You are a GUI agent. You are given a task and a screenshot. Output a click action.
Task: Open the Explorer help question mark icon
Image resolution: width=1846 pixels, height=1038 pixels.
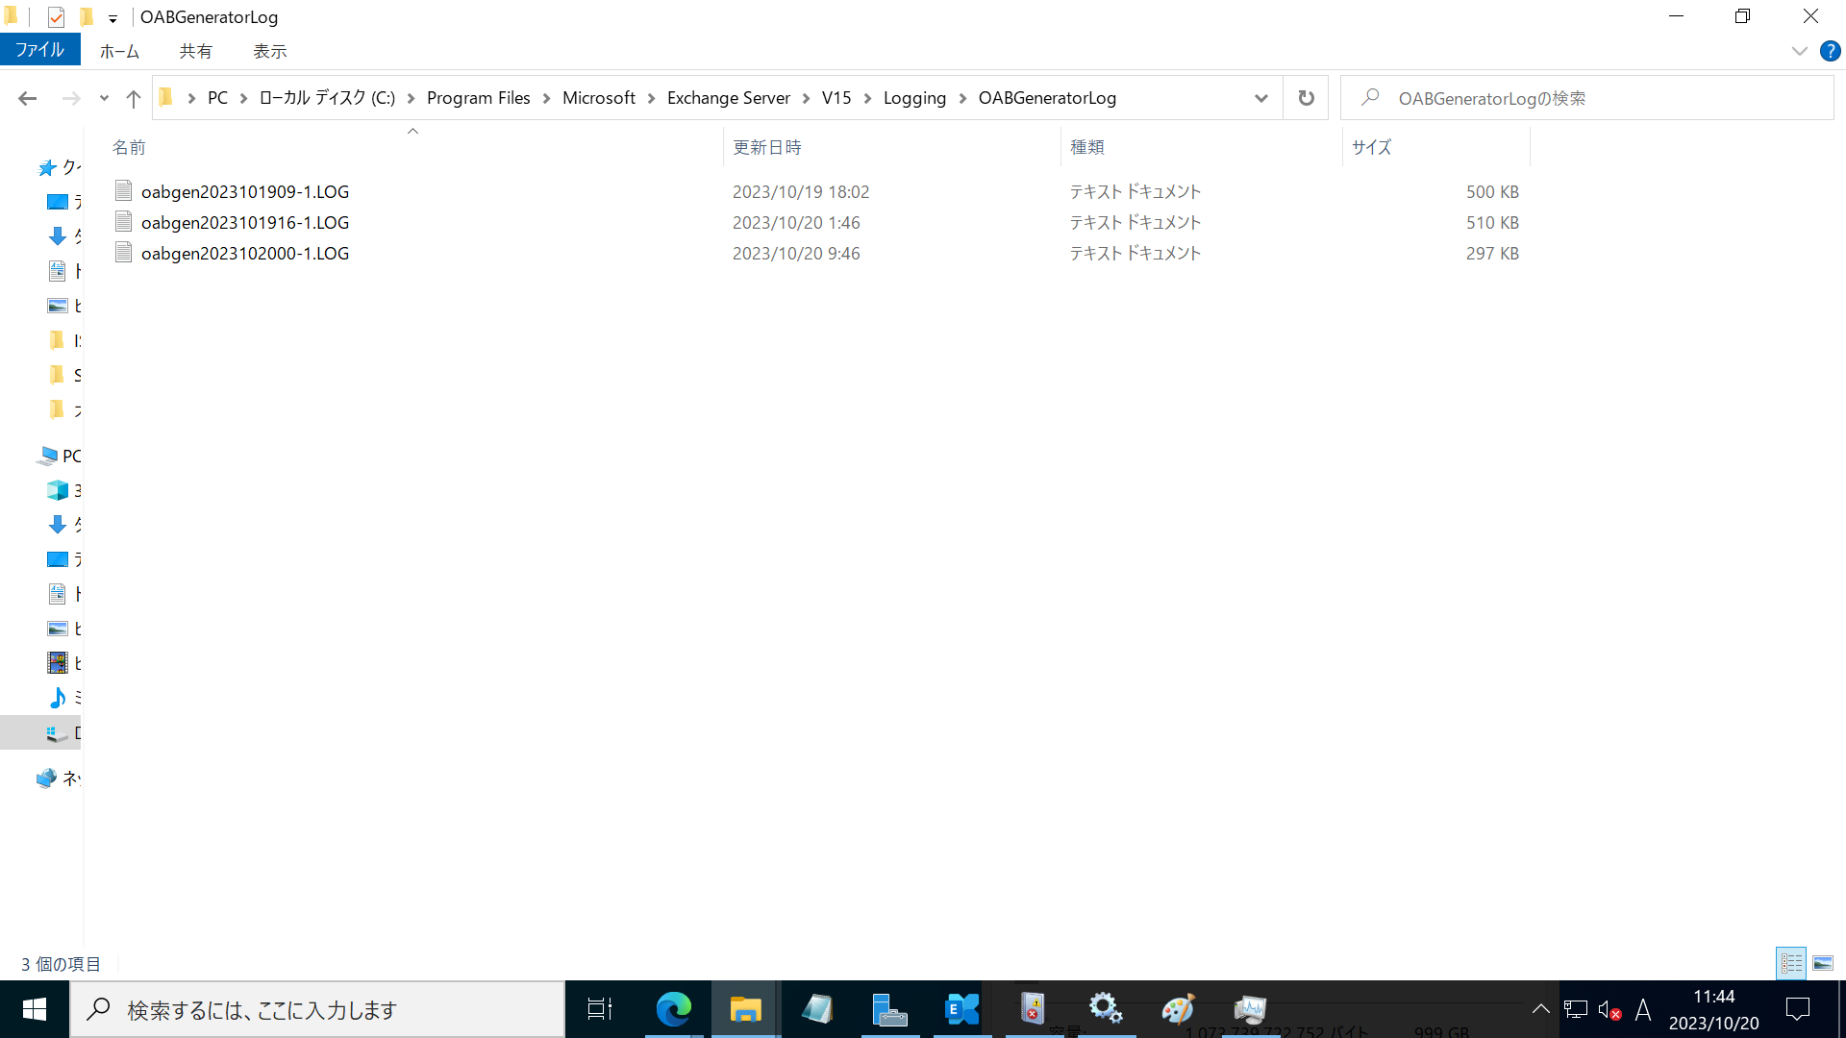(x=1830, y=51)
